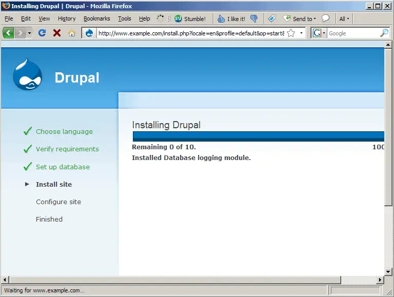Maximize the Firefox window
This screenshot has height=297, width=394.
pyautogui.click(x=378, y=6)
